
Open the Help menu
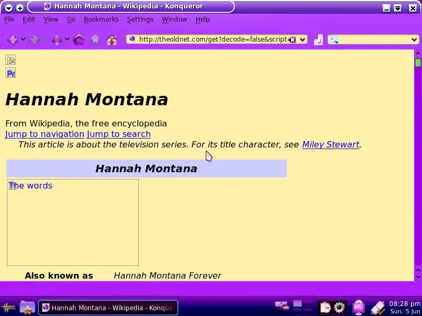click(203, 19)
